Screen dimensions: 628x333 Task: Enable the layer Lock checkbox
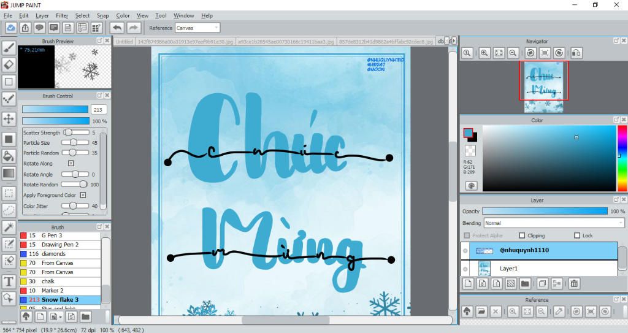(x=577, y=235)
